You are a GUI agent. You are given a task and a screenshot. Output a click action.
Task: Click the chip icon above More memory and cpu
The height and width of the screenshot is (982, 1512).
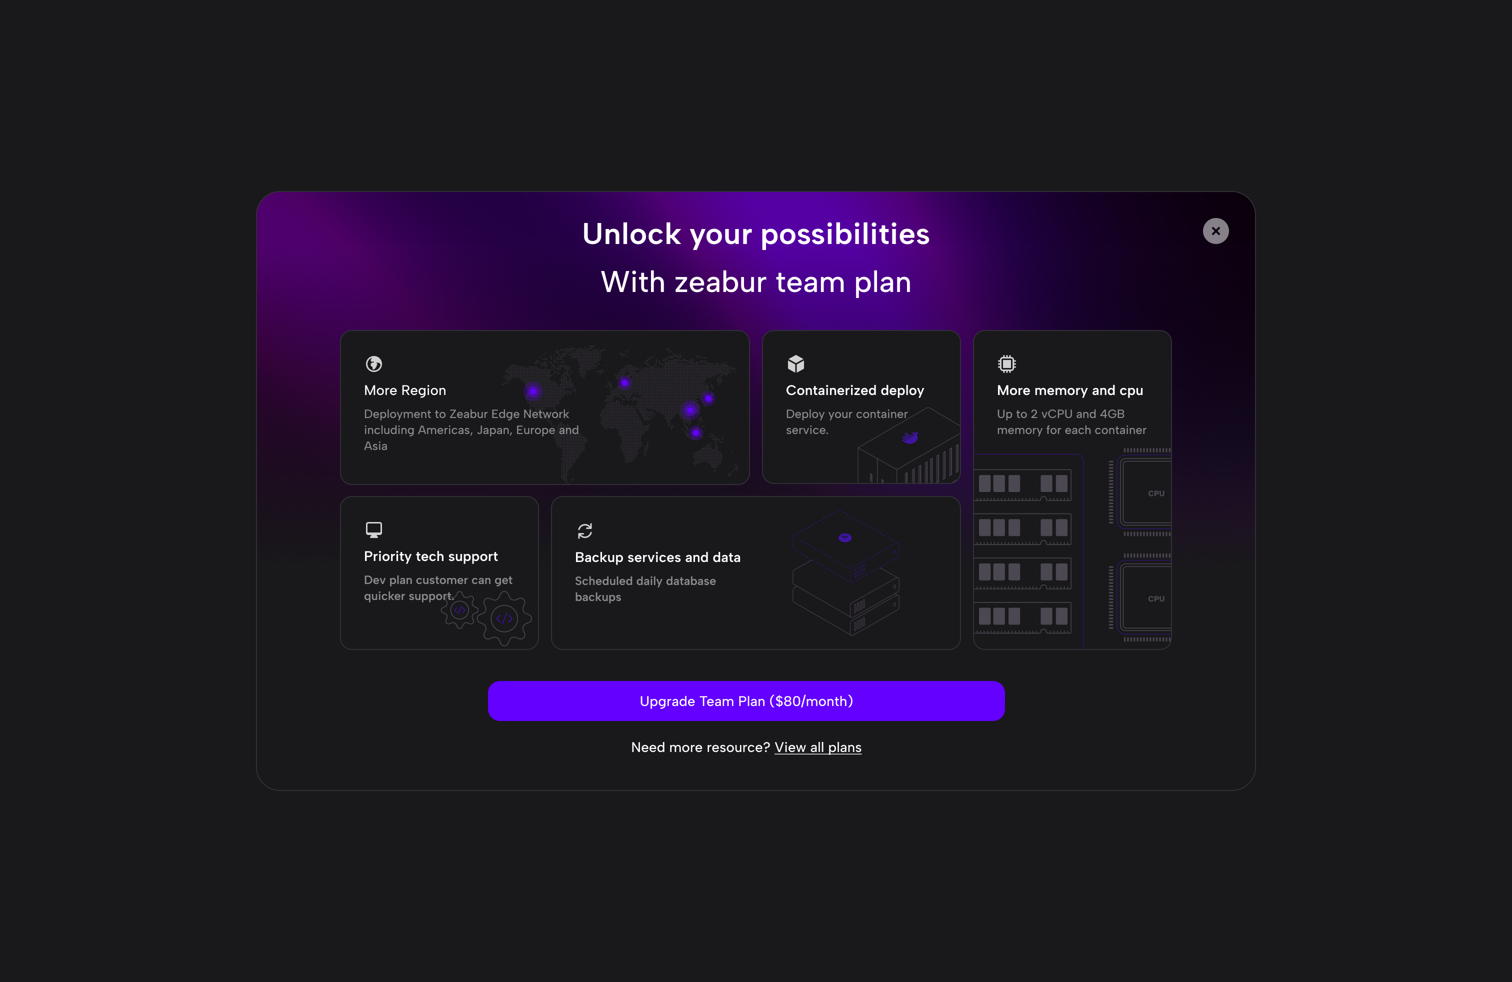(x=1006, y=364)
